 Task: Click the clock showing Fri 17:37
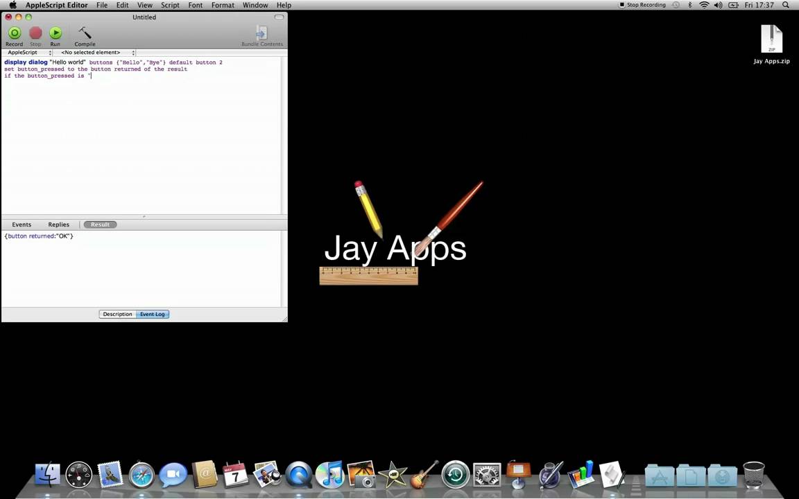click(x=759, y=5)
